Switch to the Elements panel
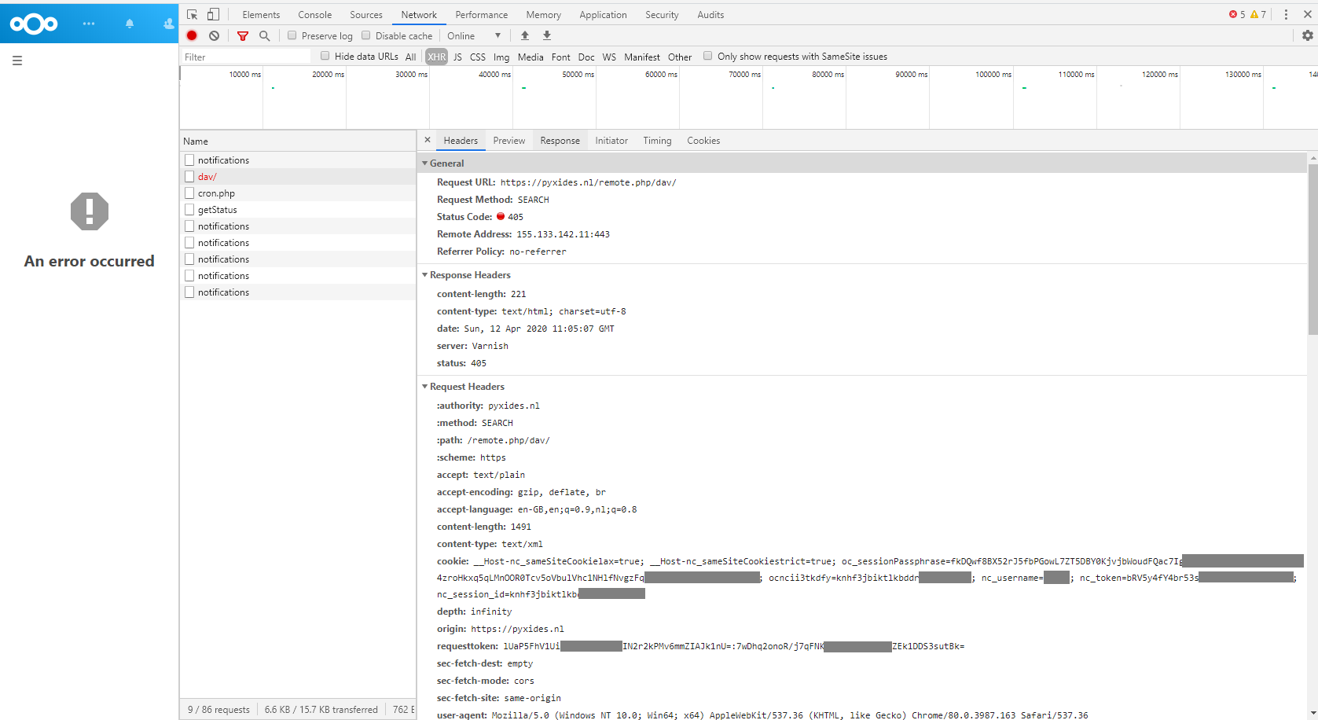This screenshot has height=720, width=1318. [261, 15]
